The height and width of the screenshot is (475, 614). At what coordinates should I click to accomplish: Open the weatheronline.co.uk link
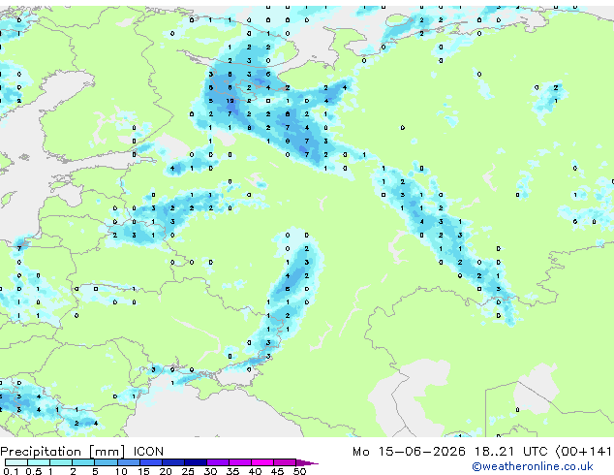[533, 466]
